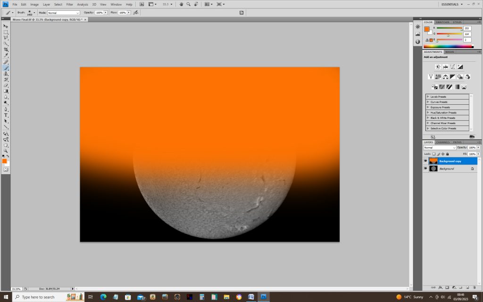Select the Gradient tool
This screenshot has width=483, height=302.
(6, 91)
